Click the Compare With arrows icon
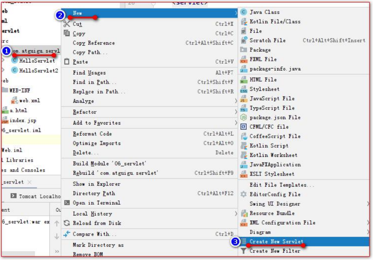 coord(67,234)
